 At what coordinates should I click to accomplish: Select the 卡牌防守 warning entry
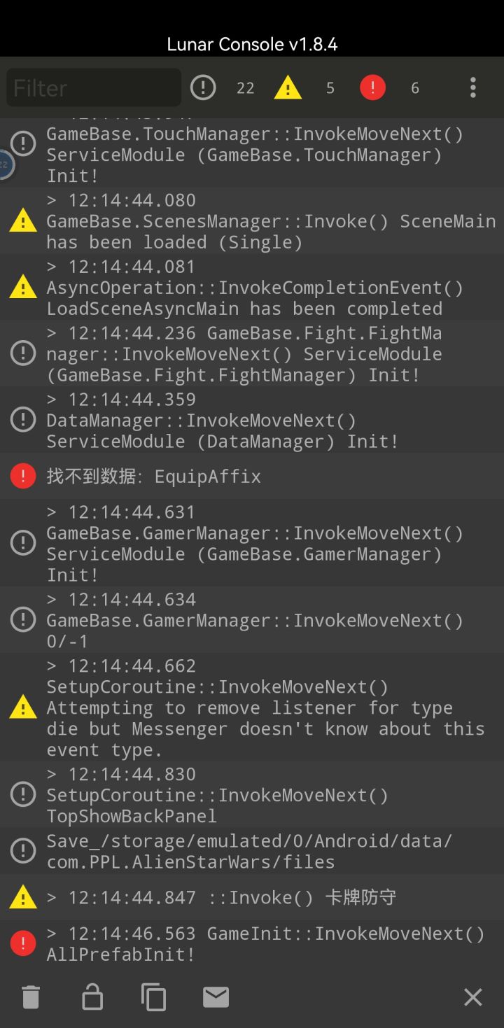[x=252, y=897]
